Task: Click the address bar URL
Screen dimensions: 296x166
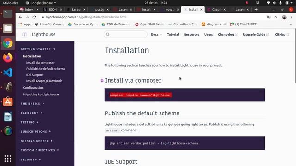Action: [x=86, y=17]
